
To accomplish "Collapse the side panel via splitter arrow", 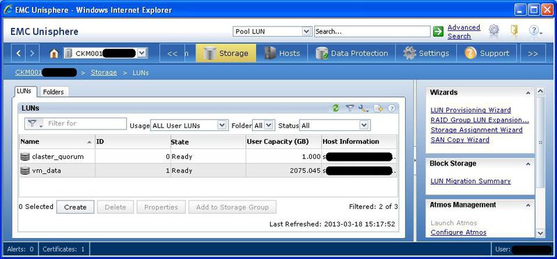I will [x=414, y=161].
